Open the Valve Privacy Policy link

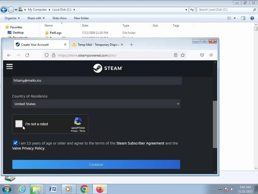pos(28,148)
